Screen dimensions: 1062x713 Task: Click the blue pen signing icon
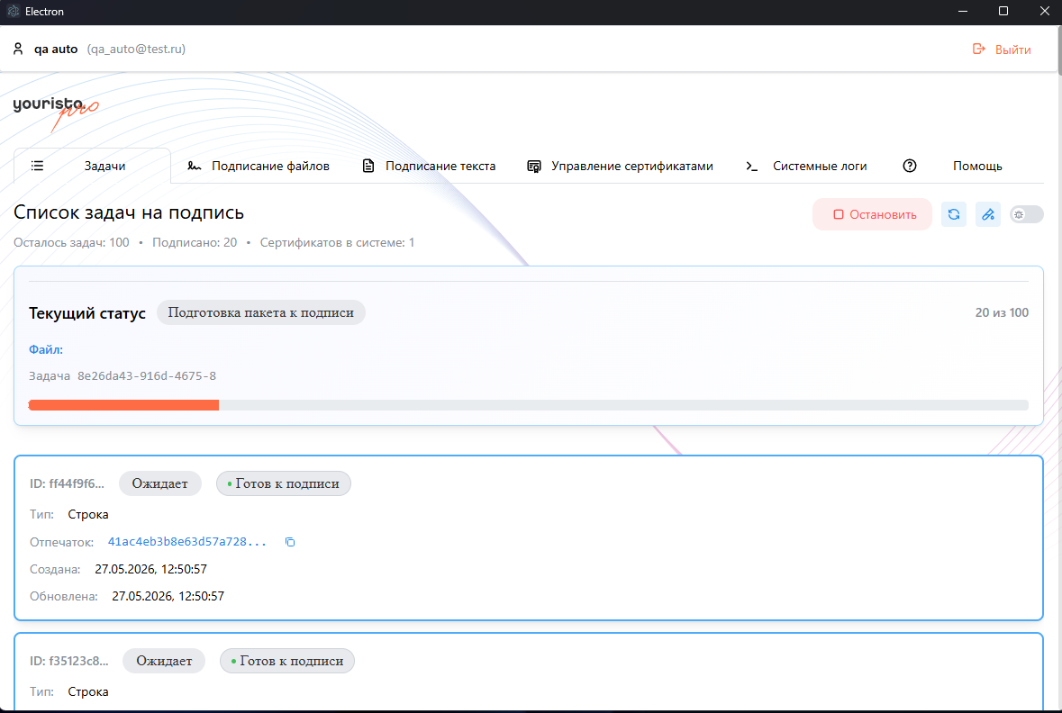988,214
